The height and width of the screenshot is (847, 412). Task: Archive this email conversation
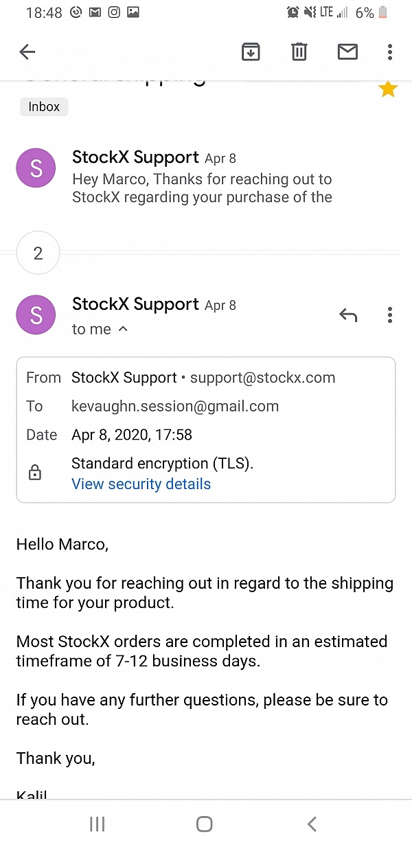click(251, 52)
